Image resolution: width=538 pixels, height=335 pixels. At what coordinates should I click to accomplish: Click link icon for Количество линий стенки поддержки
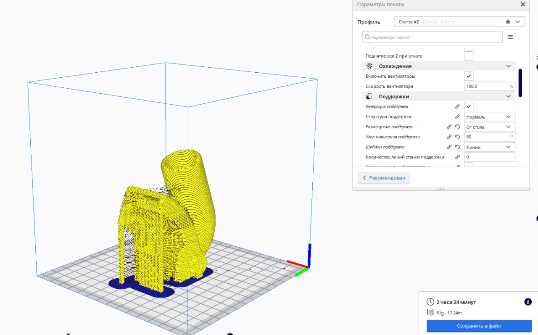point(457,157)
